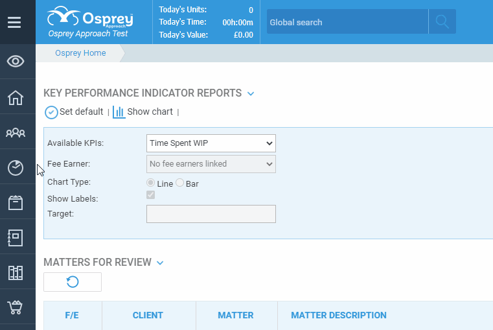493x330 pixels.
Task: Open the clients people icon
Action: point(16,133)
